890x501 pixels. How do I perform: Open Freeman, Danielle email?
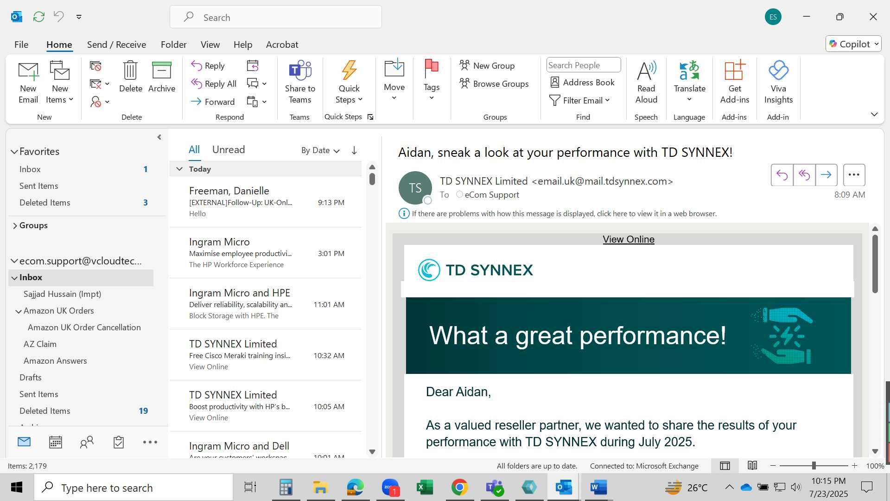(266, 202)
